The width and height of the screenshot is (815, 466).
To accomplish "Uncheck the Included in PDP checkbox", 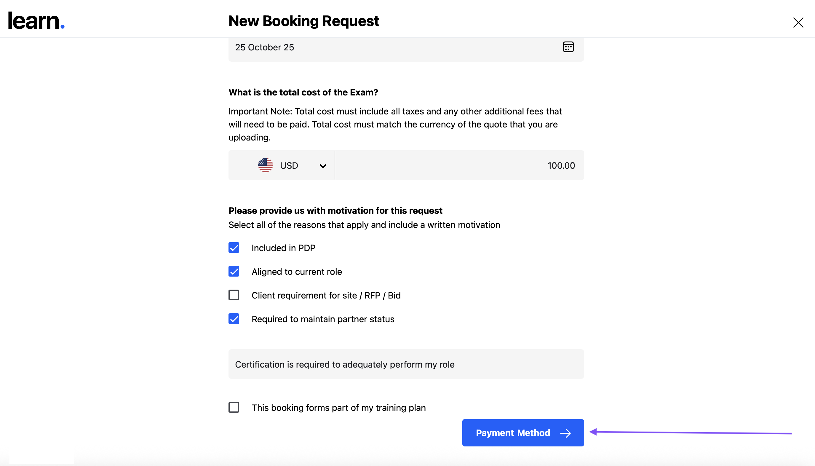I will tap(234, 248).
